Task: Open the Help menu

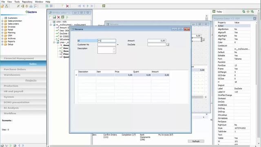Action: point(48,2)
